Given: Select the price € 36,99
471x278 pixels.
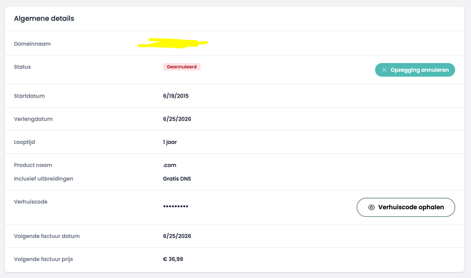Looking at the screenshot, I should (177, 259).
